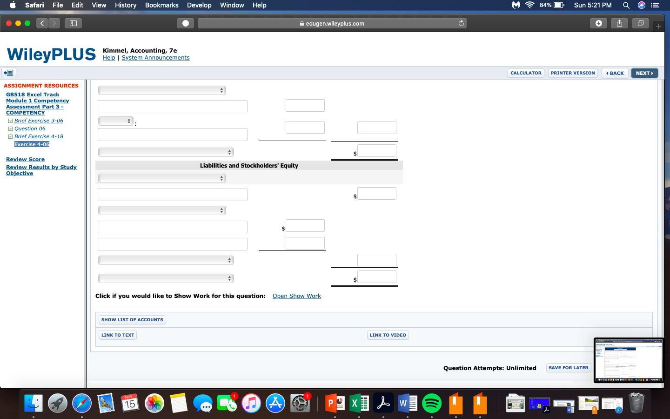Image resolution: width=670 pixels, height=419 pixels.
Task: Open Photos app in the dock
Action: point(154,403)
